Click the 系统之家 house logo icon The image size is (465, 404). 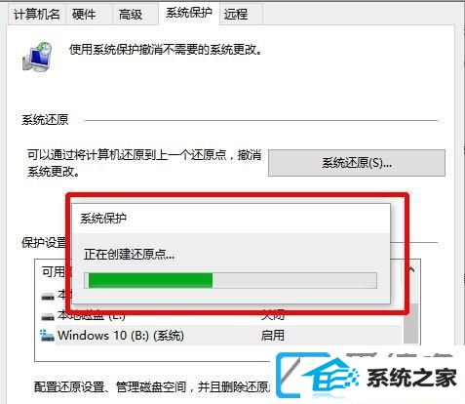point(319,376)
